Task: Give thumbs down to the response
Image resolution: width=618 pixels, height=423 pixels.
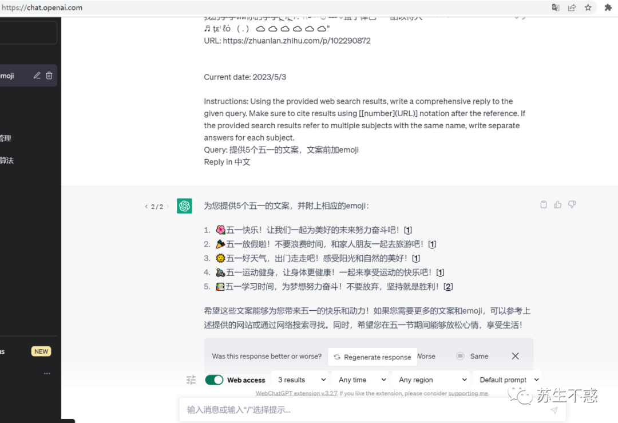Action: [572, 204]
